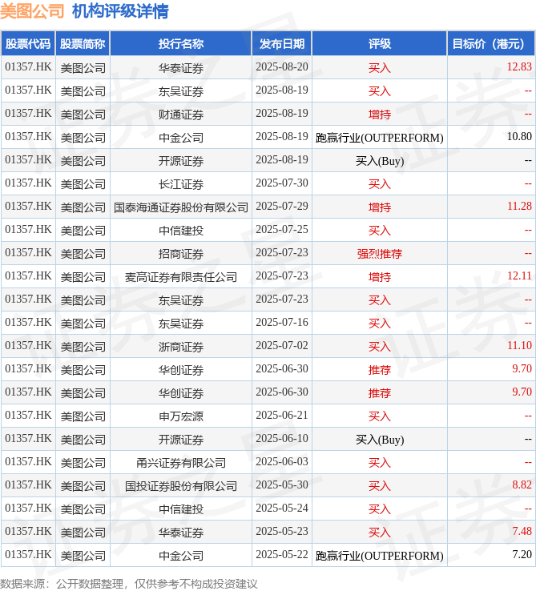Click 买入 rating in 浙商证券 row
Image resolution: width=536 pixels, height=591 pixels.
point(380,347)
